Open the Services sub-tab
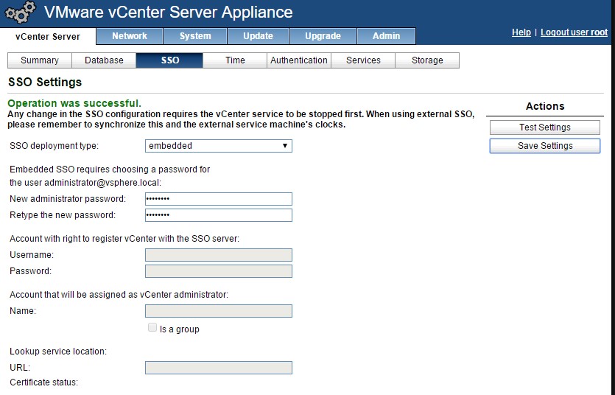Viewport: 615px width, 395px height. [x=363, y=60]
